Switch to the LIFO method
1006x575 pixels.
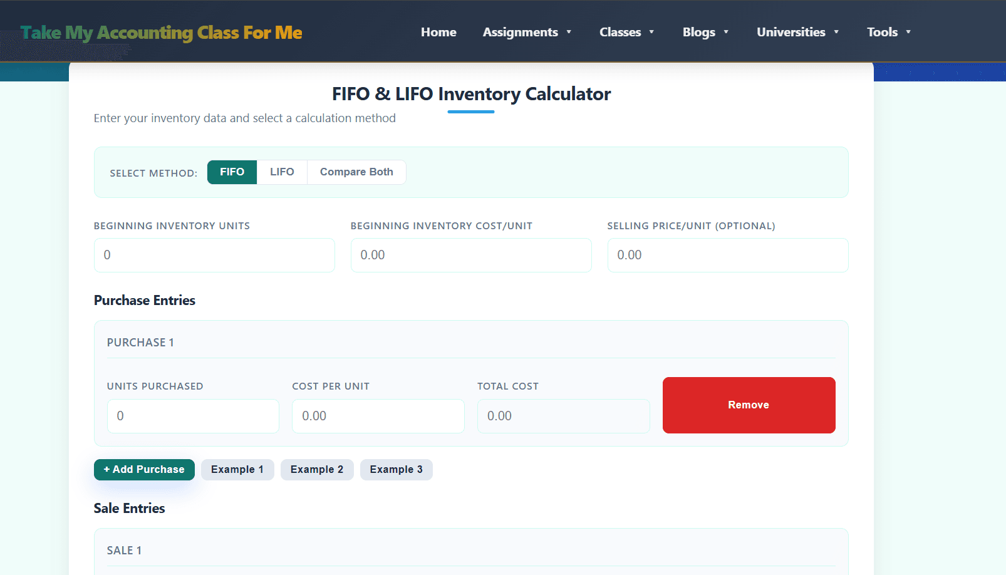[x=282, y=172]
